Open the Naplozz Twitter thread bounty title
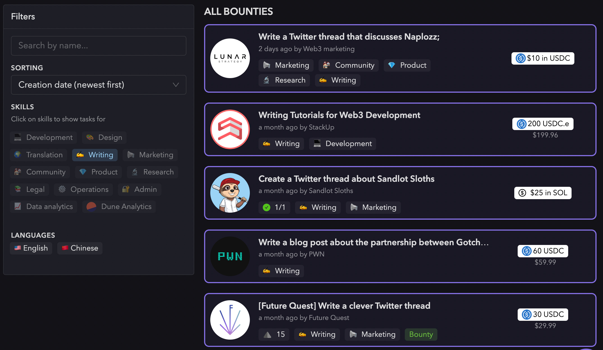The image size is (603, 350). (x=349, y=37)
